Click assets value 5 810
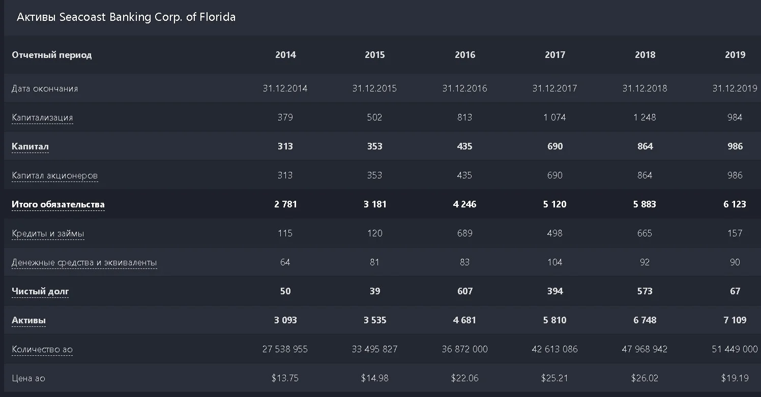The image size is (761, 397). click(x=555, y=320)
